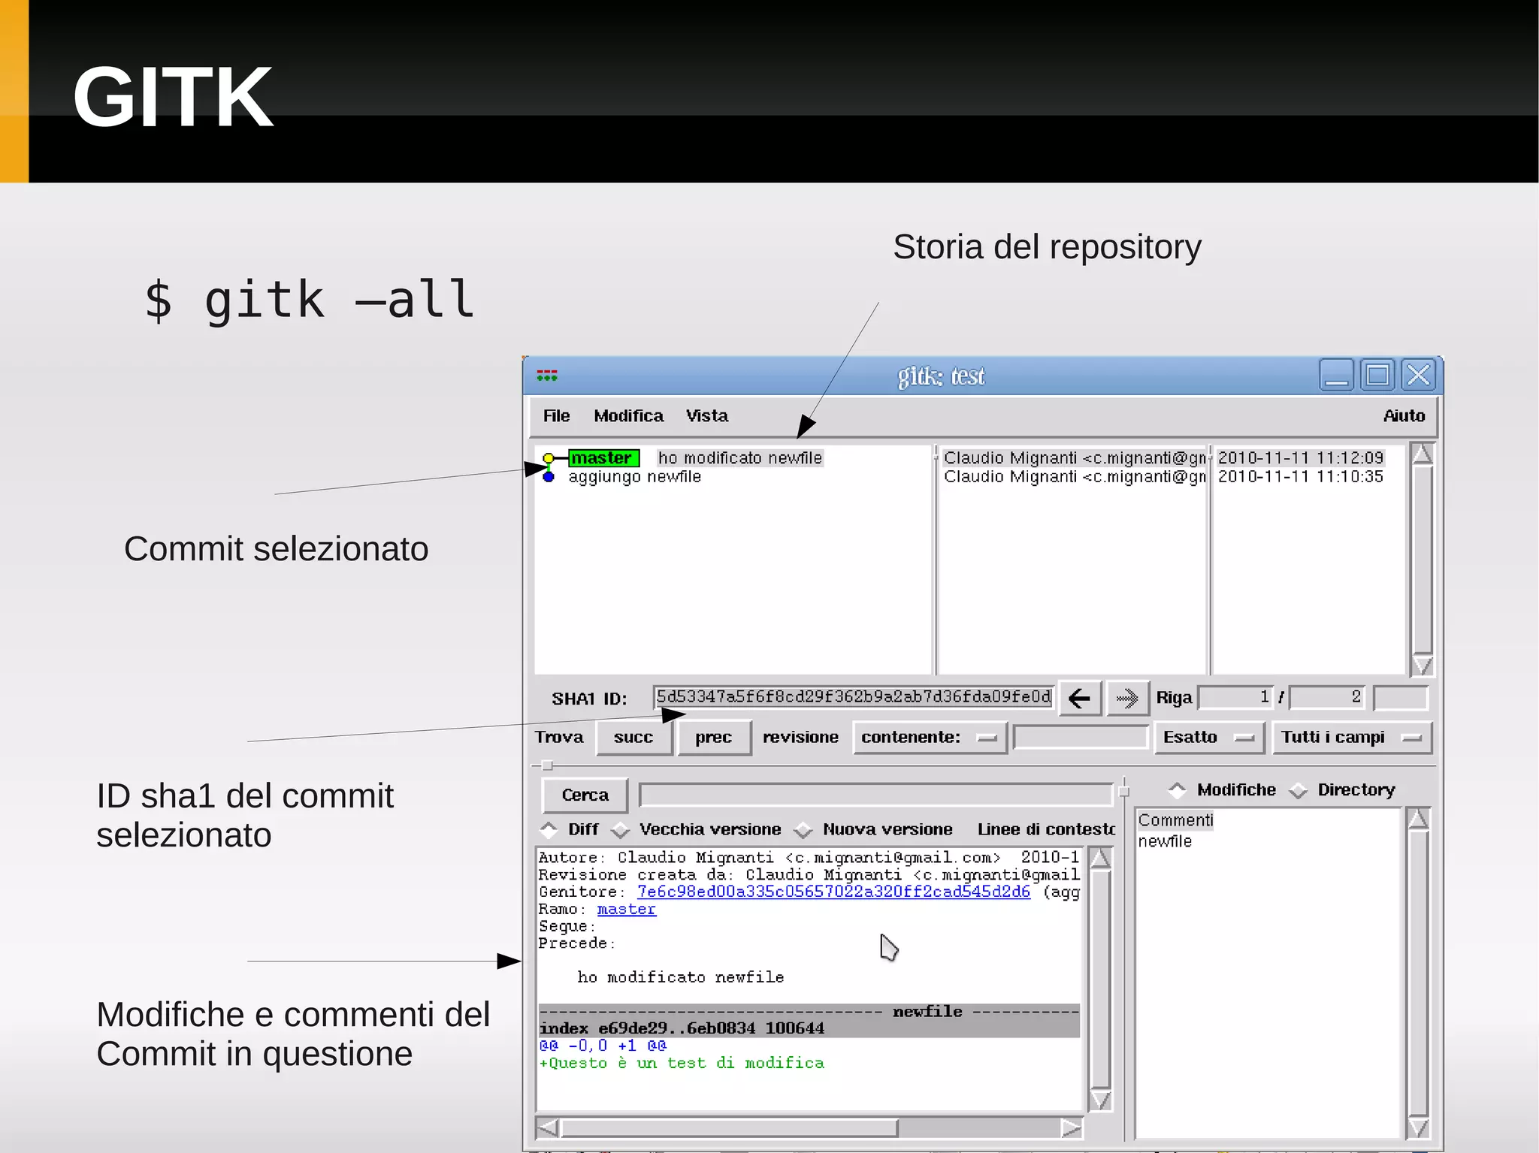Open the Aiuto menu

click(1404, 416)
